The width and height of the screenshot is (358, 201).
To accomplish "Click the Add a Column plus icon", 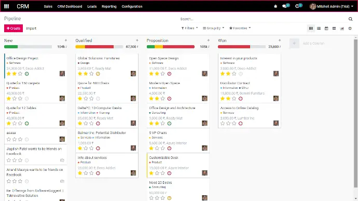I will coord(294,43).
